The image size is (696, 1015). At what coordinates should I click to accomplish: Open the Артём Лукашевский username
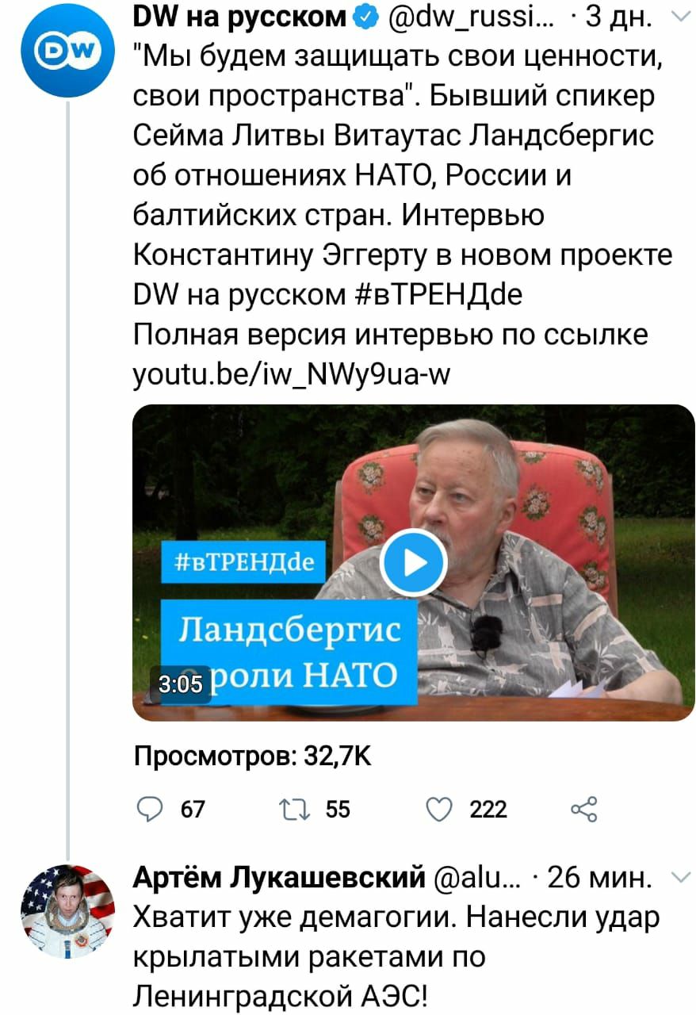[281, 879]
